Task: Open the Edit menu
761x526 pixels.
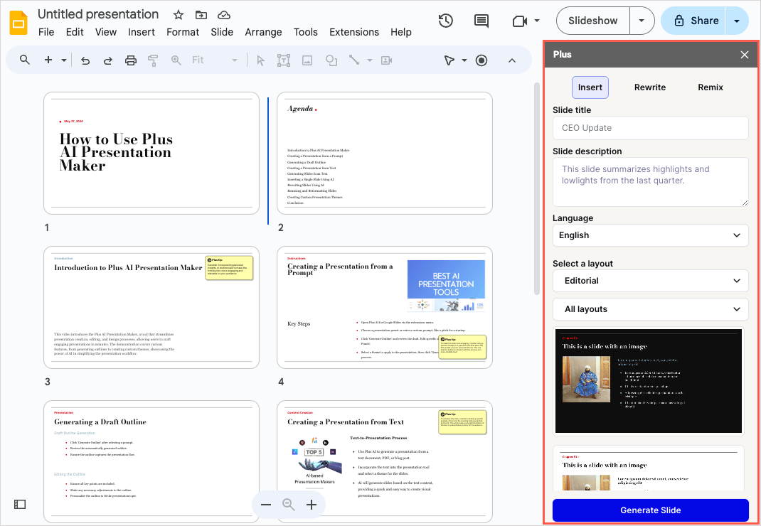Action: (x=75, y=32)
